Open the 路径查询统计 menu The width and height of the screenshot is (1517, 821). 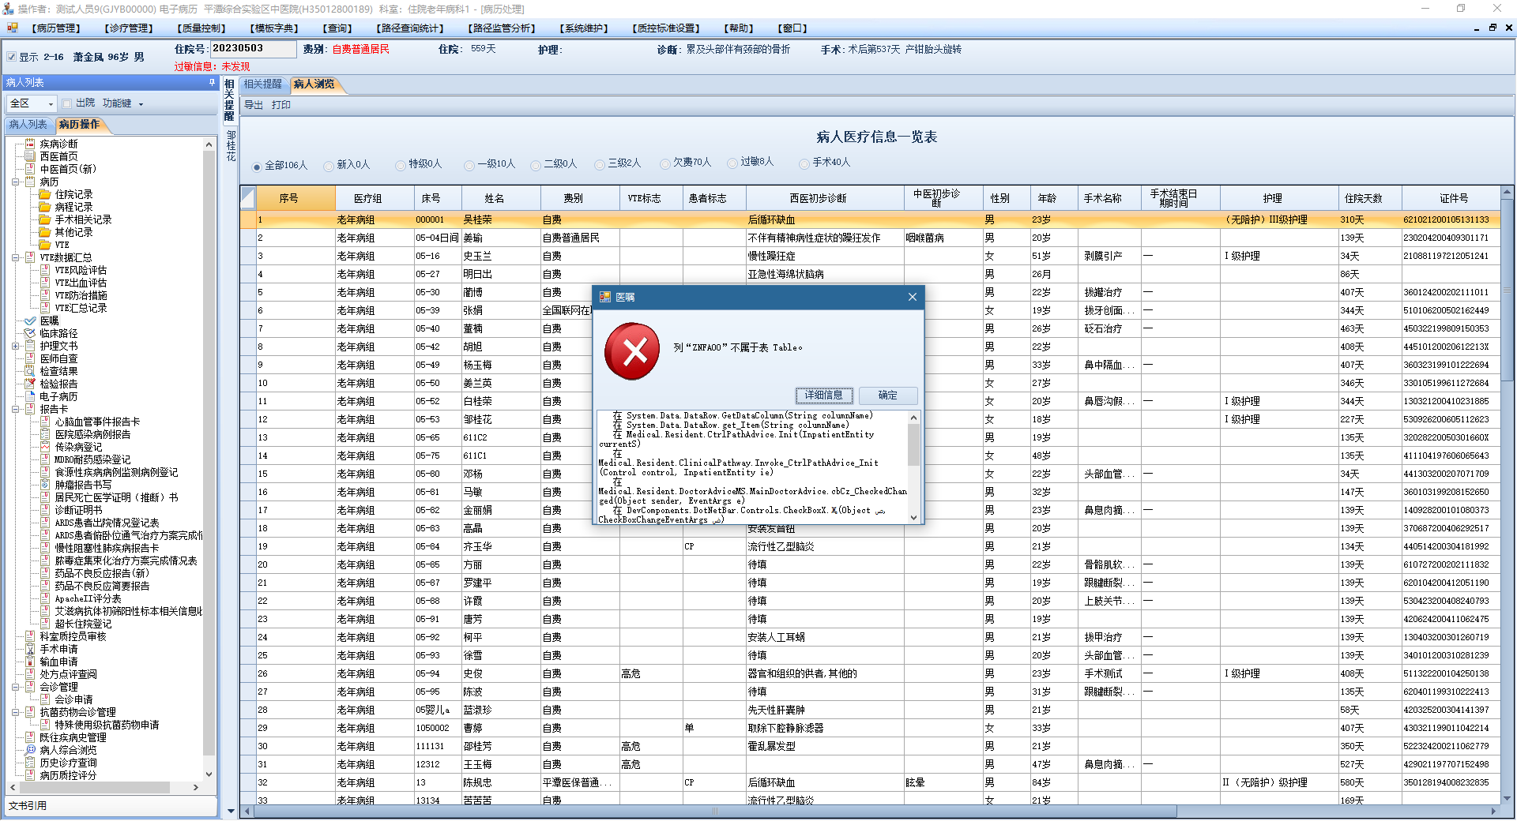[x=409, y=28]
